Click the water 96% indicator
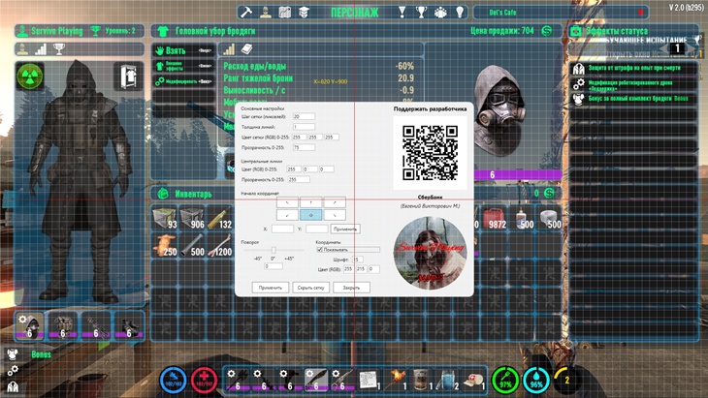 tap(536, 380)
